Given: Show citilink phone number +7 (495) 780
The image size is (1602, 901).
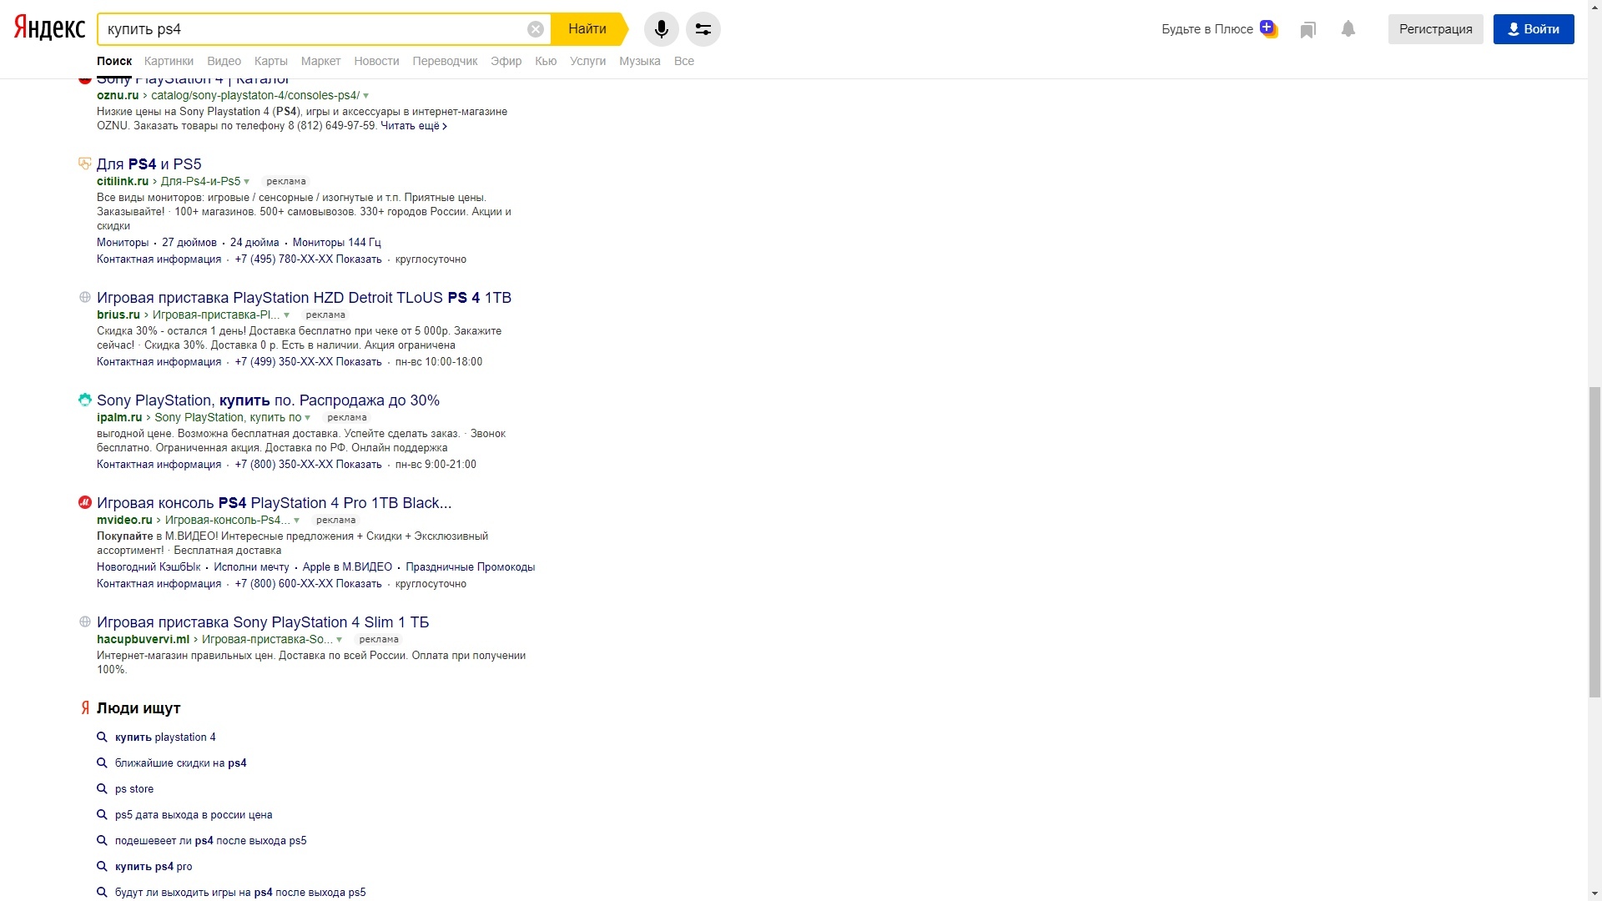Looking at the screenshot, I should pos(308,259).
